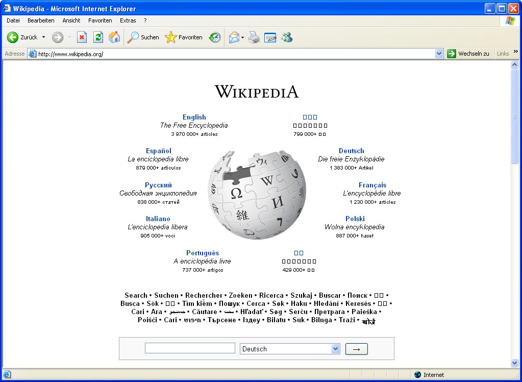Image resolution: width=522 pixels, height=382 pixels.
Task: Click the Zurück back arrow button
Action: tap(13, 37)
